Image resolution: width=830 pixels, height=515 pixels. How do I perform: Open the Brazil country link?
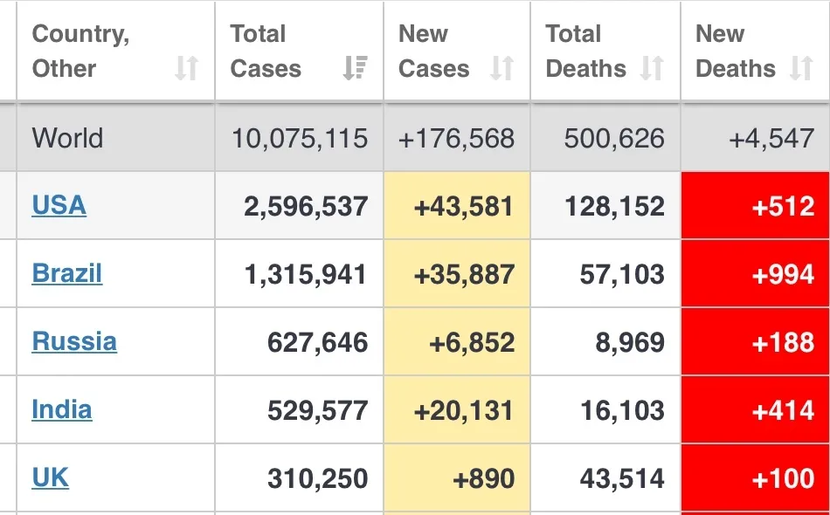click(x=66, y=273)
